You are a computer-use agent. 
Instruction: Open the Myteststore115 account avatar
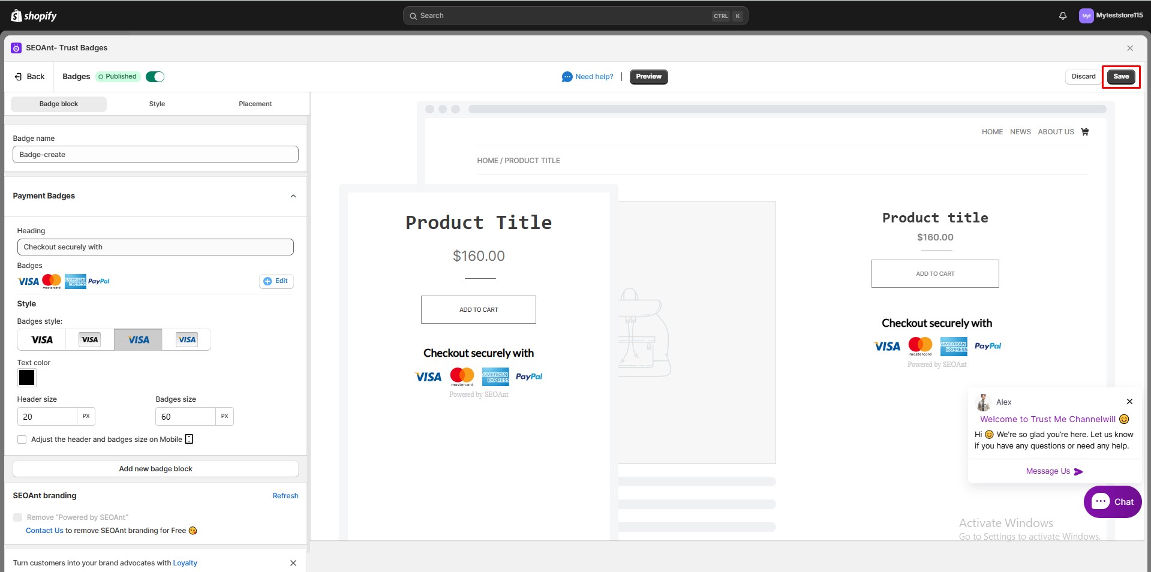point(1086,16)
